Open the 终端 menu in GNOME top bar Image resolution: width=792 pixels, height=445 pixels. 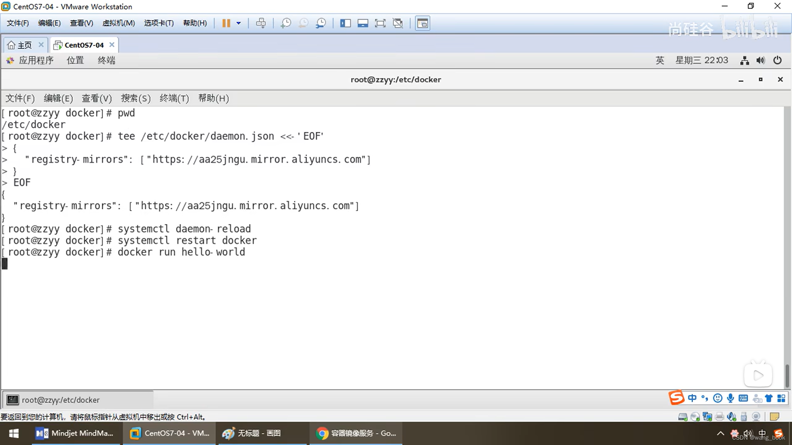coord(106,61)
